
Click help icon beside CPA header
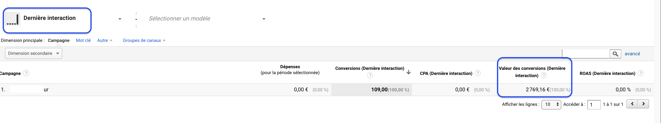478,73
